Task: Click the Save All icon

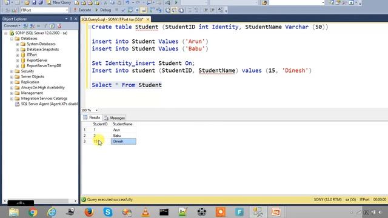Action: tap(41, 2)
